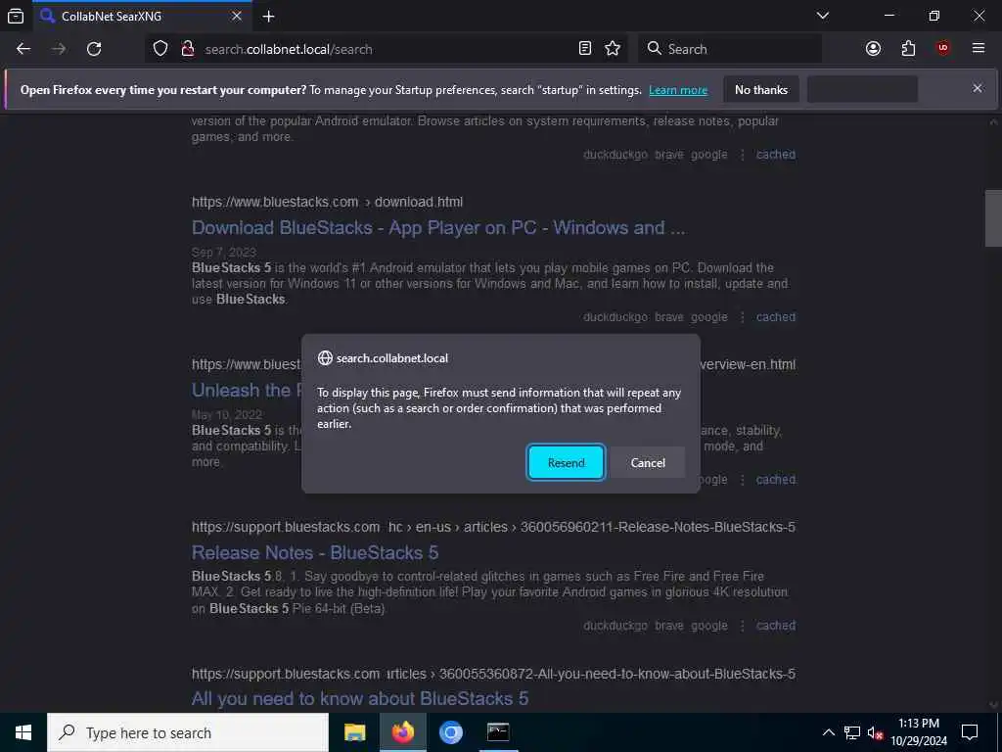The image size is (1002, 752).
Task: Open File Explorer from the taskbar
Action: coord(354,732)
